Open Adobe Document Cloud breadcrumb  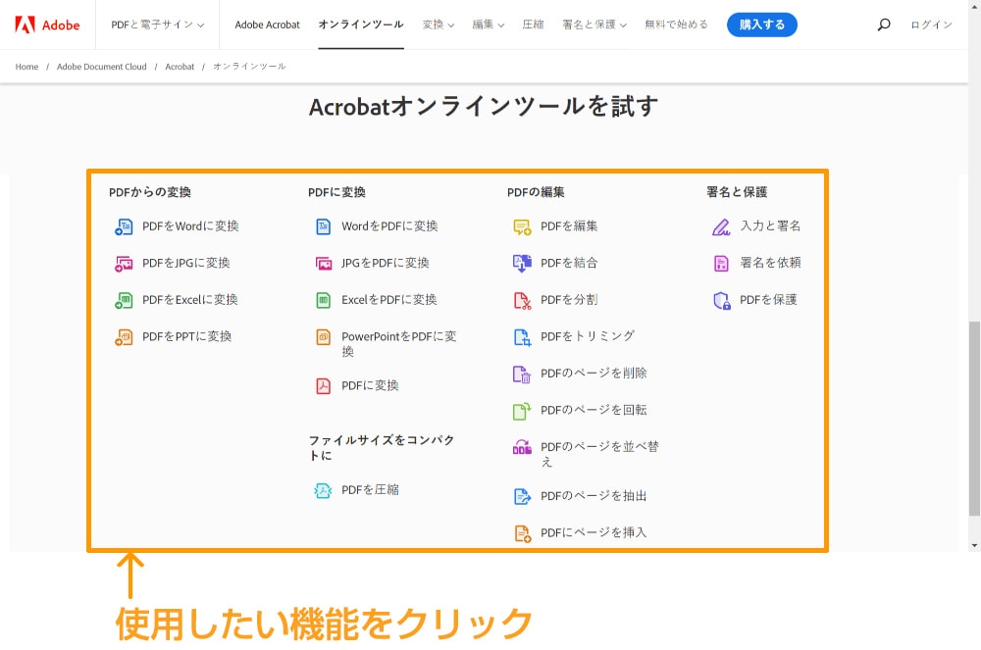pyautogui.click(x=101, y=67)
